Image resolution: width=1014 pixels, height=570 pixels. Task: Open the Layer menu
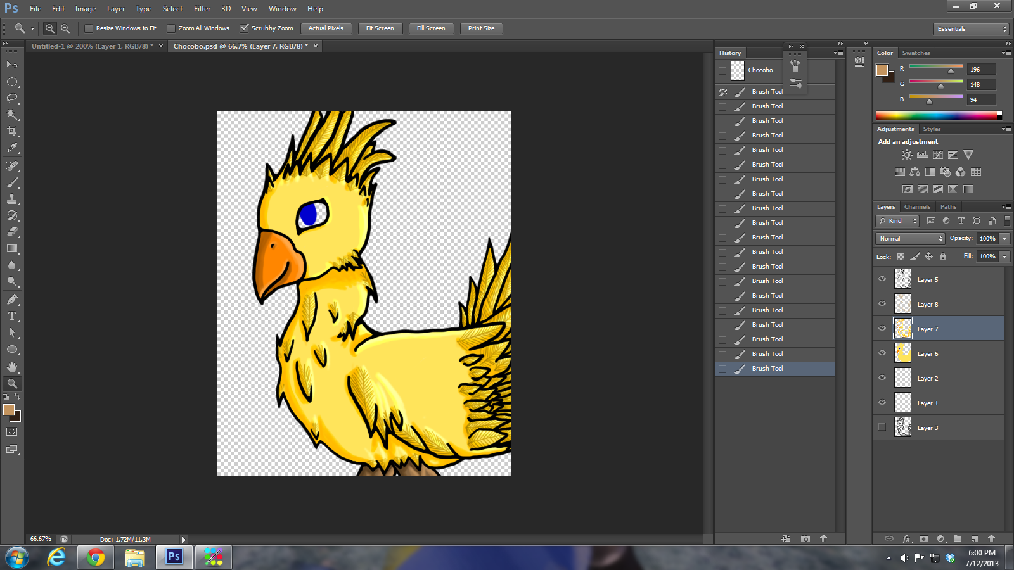[116, 9]
